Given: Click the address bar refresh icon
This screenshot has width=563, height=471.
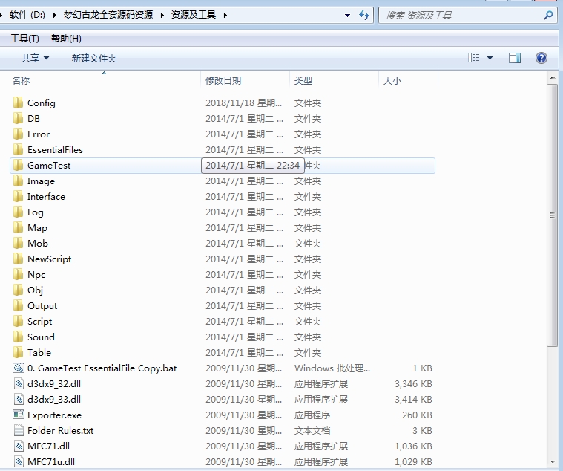Looking at the screenshot, I should click(x=364, y=15).
